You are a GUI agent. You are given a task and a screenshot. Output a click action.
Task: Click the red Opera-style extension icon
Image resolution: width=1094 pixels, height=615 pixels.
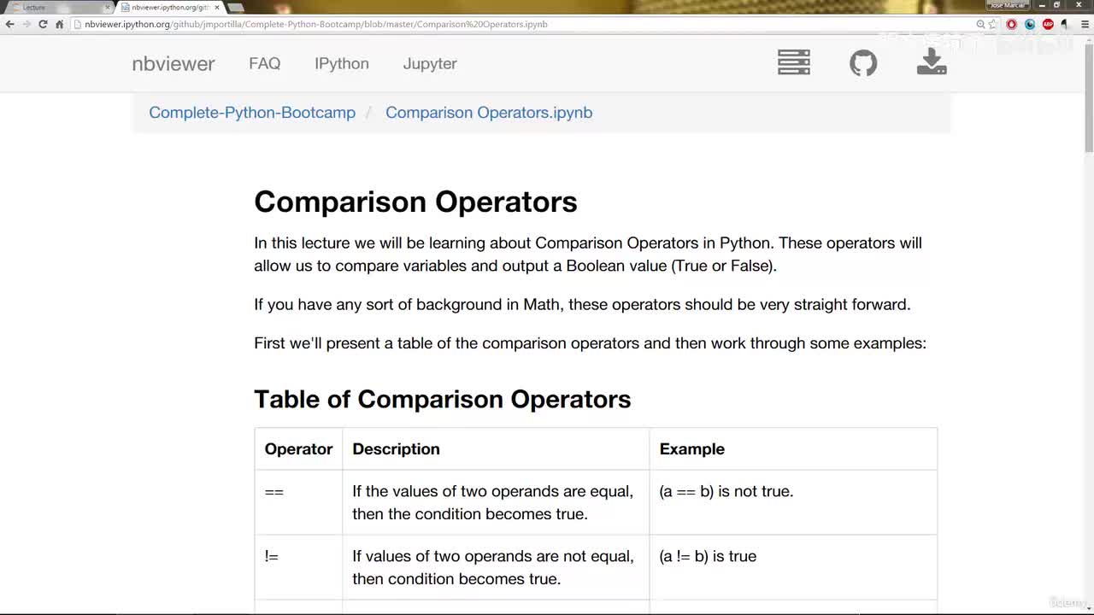tap(1012, 24)
